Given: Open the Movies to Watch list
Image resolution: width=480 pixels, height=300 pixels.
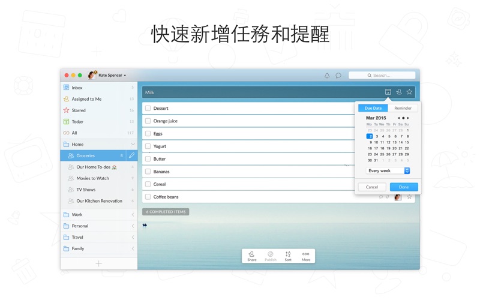Looking at the screenshot, I should click(99, 178).
